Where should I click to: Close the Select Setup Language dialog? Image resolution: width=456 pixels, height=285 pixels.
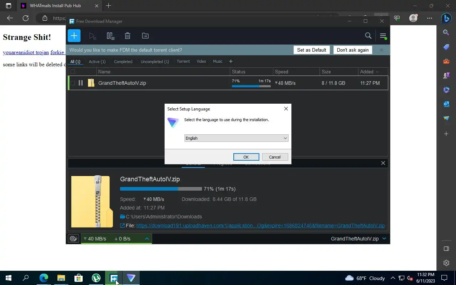click(x=286, y=109)
